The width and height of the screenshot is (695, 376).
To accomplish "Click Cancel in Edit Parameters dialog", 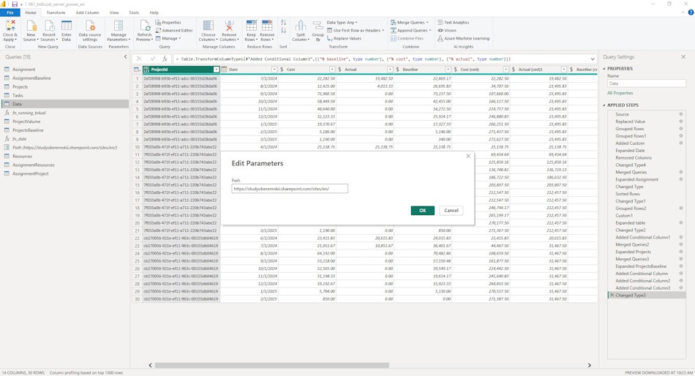I will (x=451, y=211).
